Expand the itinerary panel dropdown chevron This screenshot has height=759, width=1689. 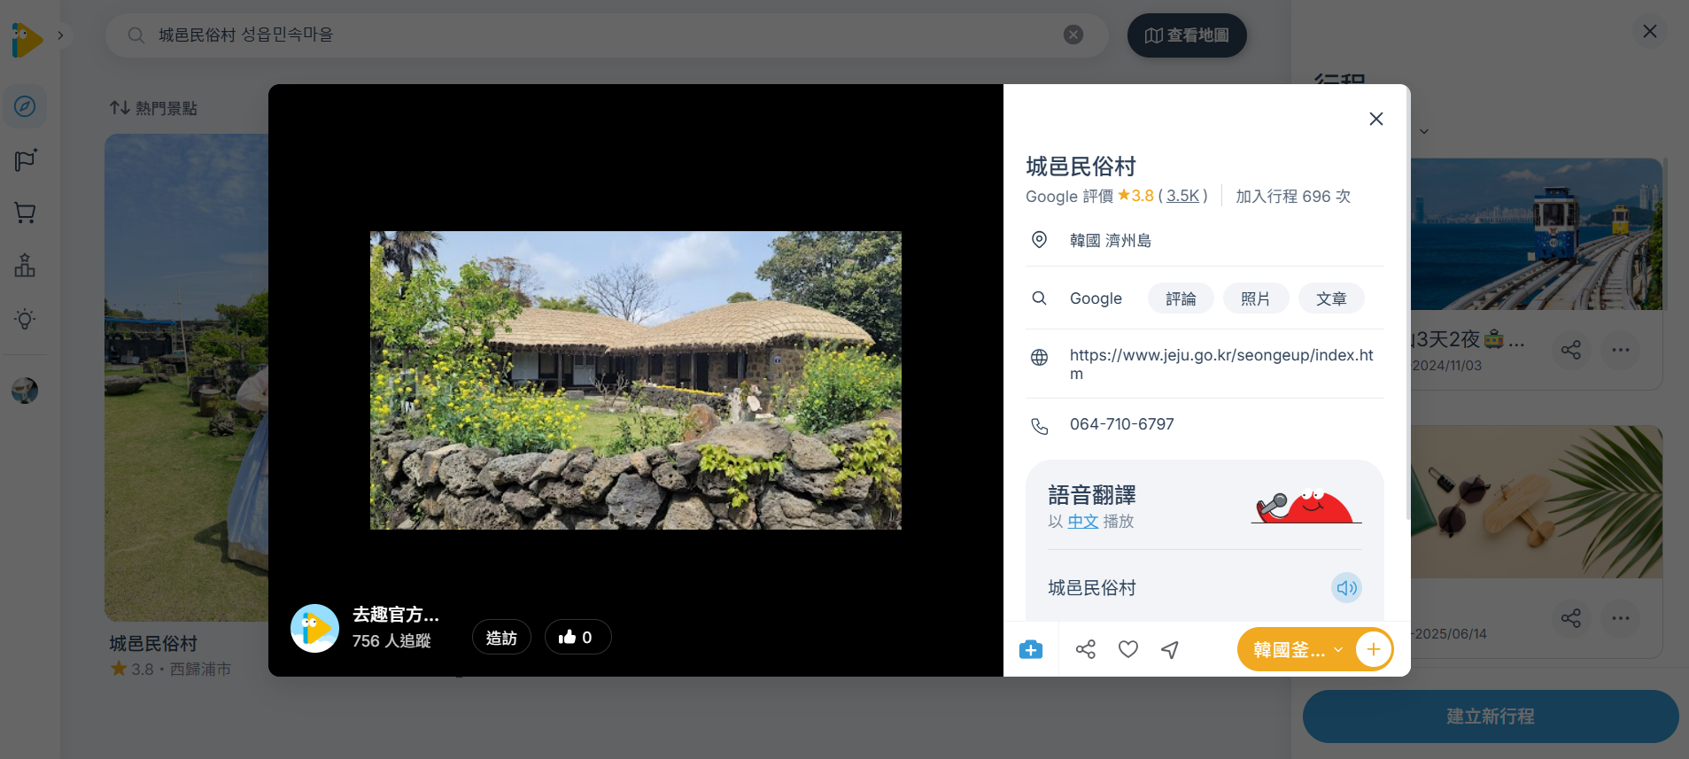(x=1424, y=132)
